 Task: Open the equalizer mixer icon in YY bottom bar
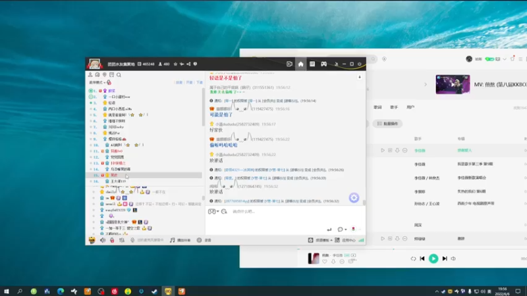[x=122, y=240]
